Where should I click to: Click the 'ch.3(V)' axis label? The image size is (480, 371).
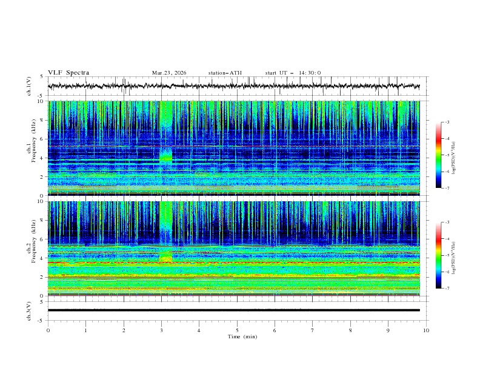click(29, 311)
